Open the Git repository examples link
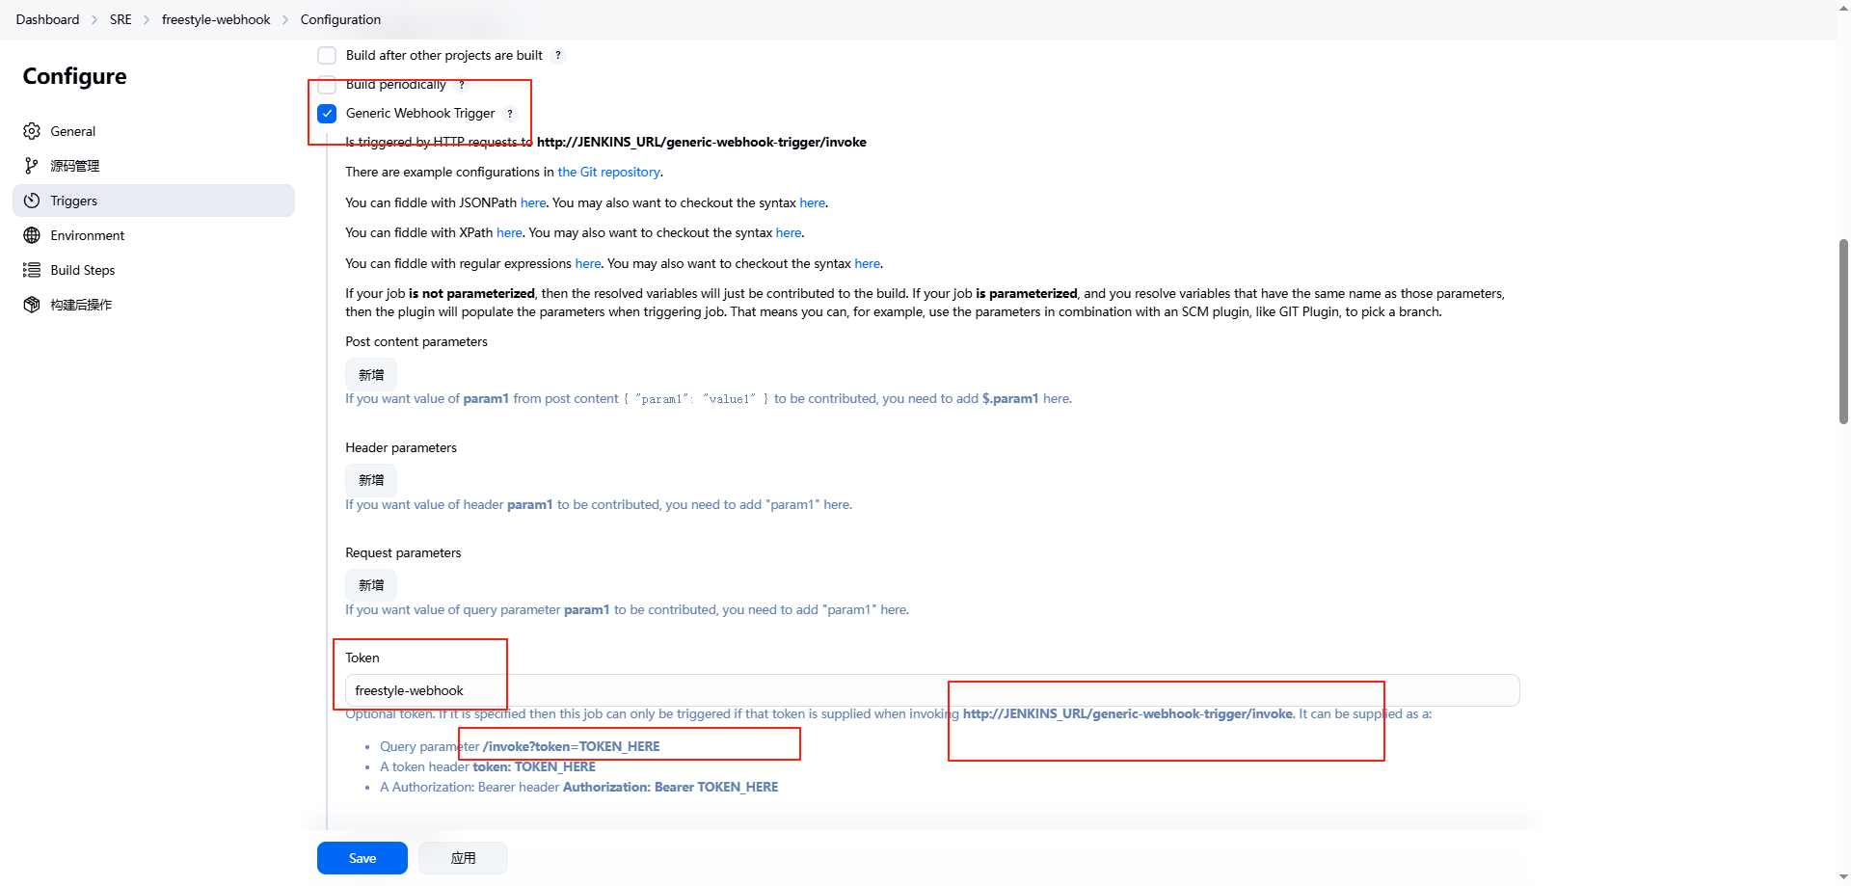This screenshot has width=1851, height=886. (x=608, y=173)
